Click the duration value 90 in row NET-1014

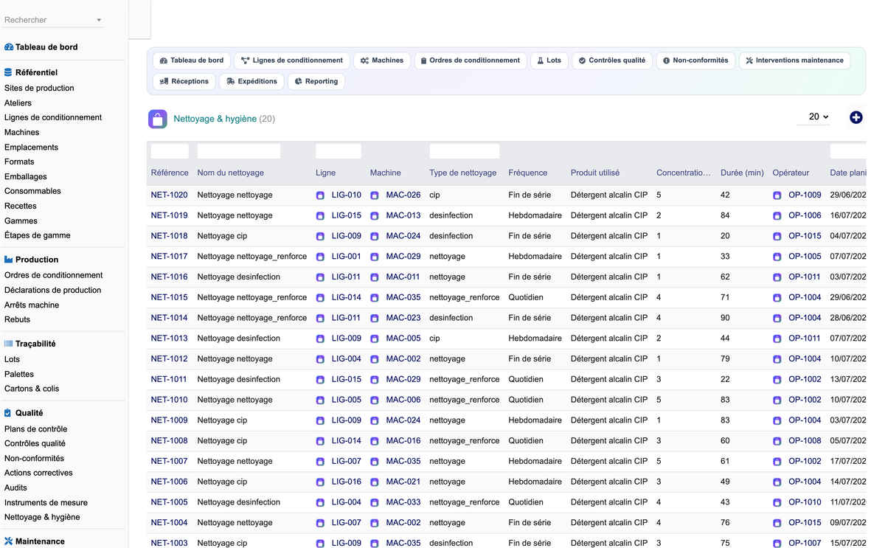point(725,319)
